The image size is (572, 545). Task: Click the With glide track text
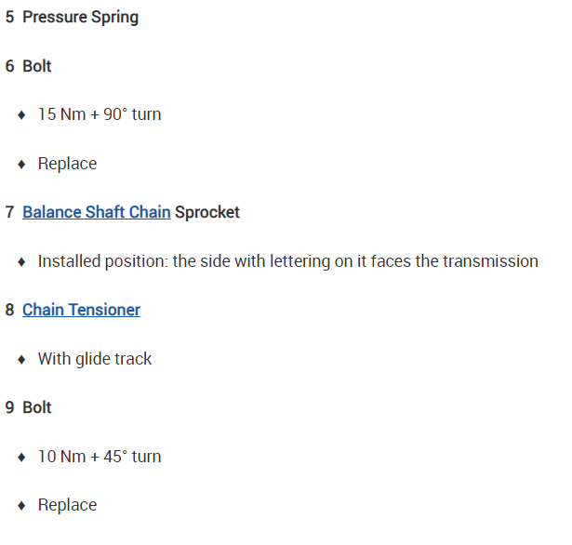click(95, 359)
